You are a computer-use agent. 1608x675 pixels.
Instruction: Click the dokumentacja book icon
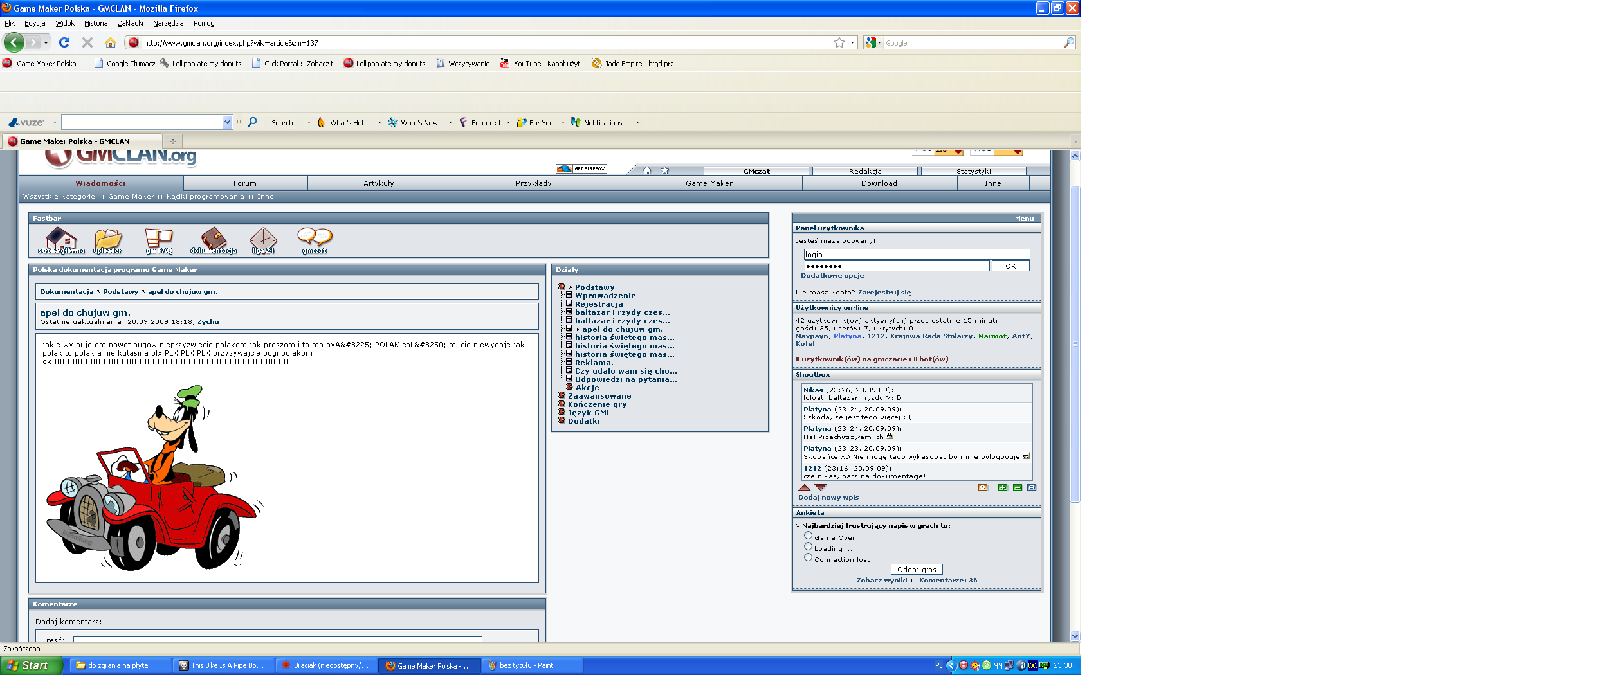point(213,240)
